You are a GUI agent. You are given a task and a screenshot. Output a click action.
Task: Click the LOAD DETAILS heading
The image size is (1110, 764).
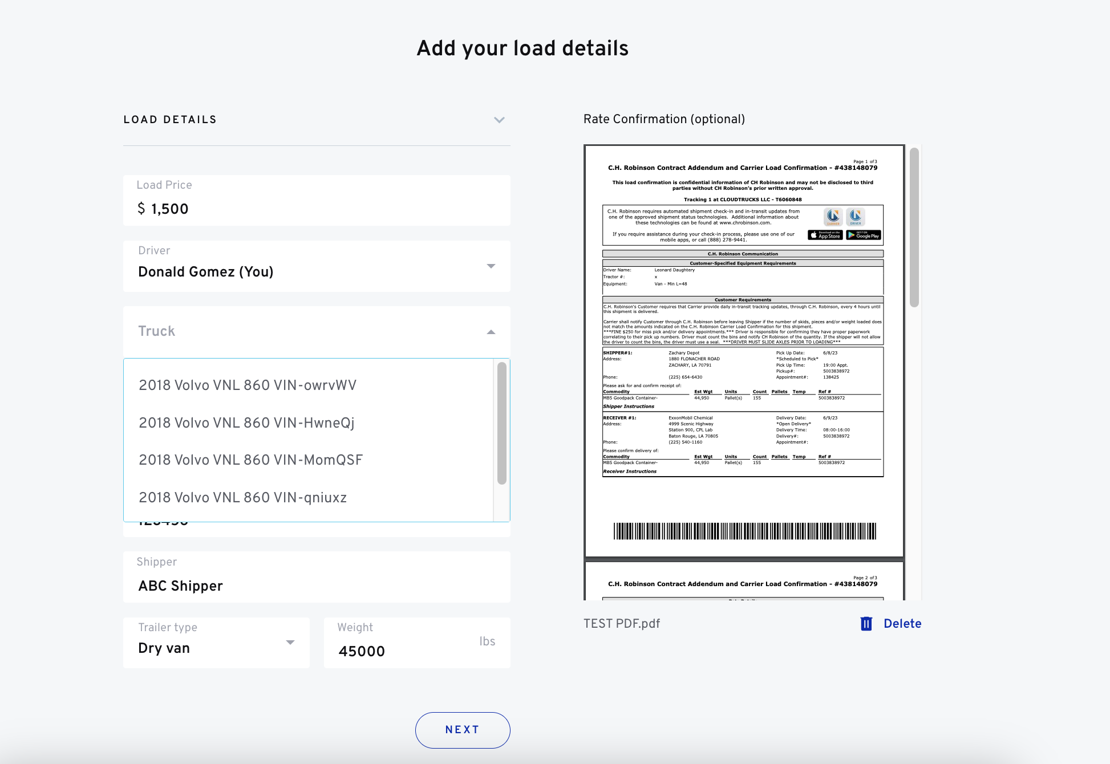pyautogui.click(x=170, y=120)
